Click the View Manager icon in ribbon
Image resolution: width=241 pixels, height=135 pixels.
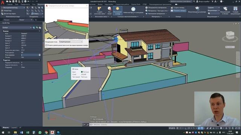click(x=2, y=13)
